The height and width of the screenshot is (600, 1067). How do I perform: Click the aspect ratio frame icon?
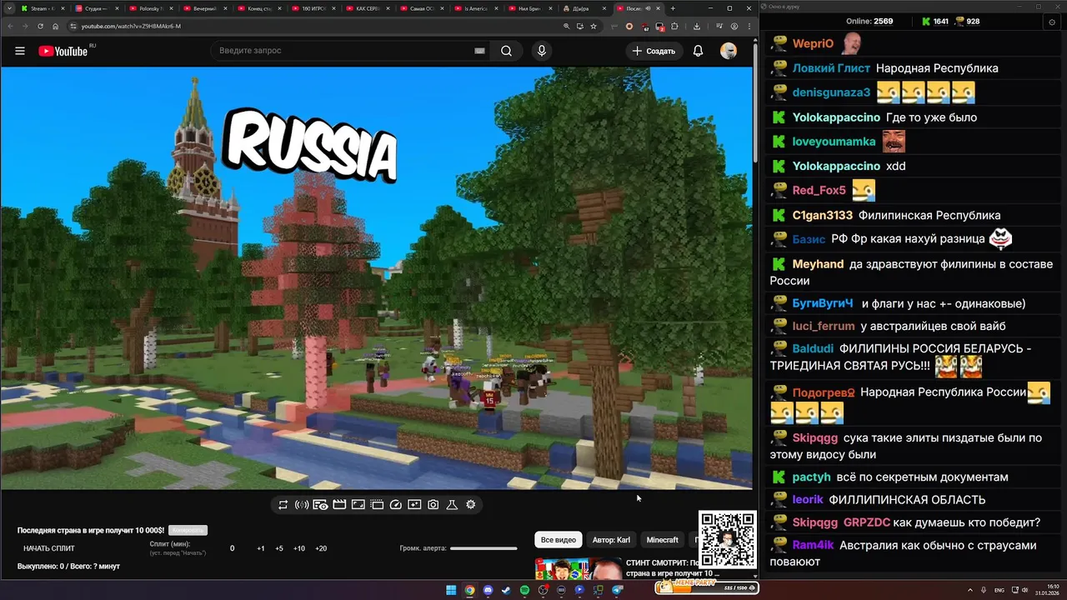pyautogui.click(x=358, y=504)
